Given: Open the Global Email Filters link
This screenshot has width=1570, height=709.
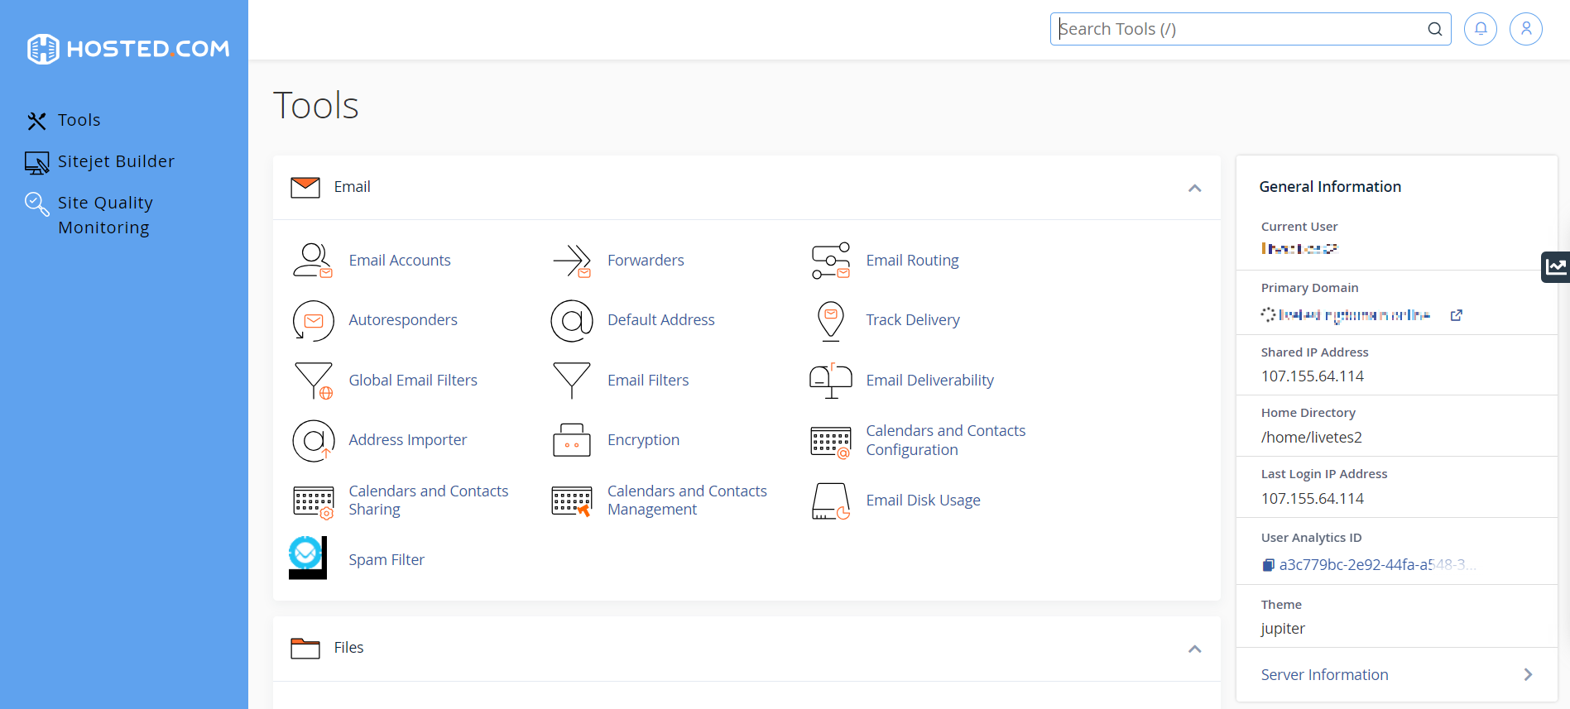Looking at the screenshot, I should coord(413,381).
